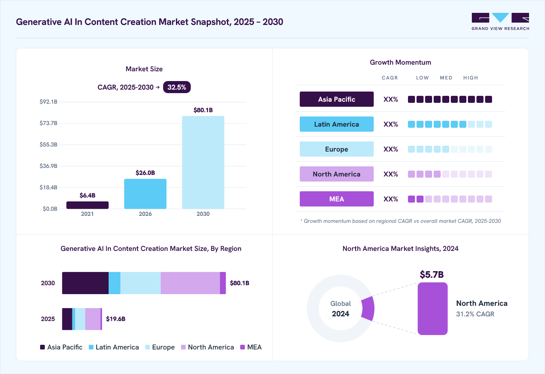Click the $19.6B total value
545x374 pixels.
pos(116,319)
